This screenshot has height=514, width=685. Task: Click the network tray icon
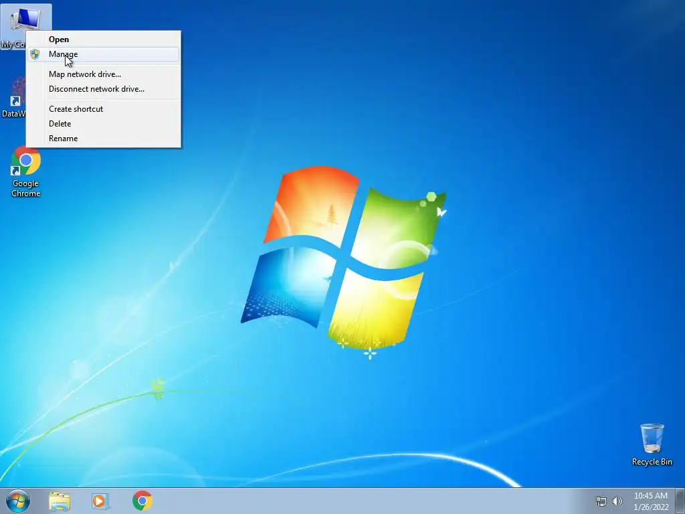(x=601, y=501)
